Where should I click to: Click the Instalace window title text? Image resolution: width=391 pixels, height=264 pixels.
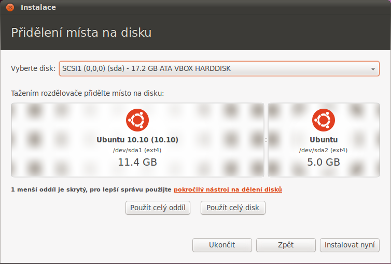[38, 7]
